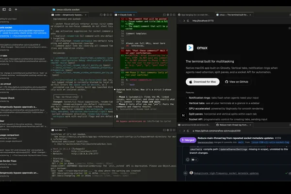Click the main branch label
Screen dimensions: 291x194
[241, 143]
